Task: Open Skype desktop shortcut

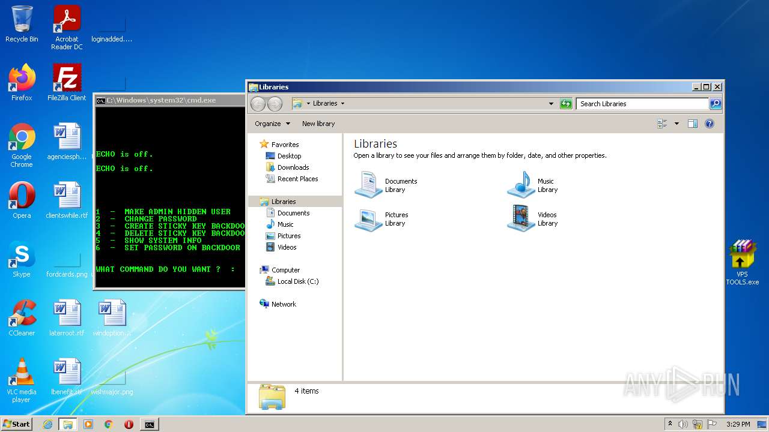Action: click(x=22, y=259)
